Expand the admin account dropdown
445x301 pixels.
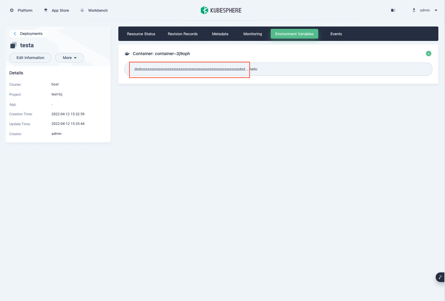click(x=436, y=10)
